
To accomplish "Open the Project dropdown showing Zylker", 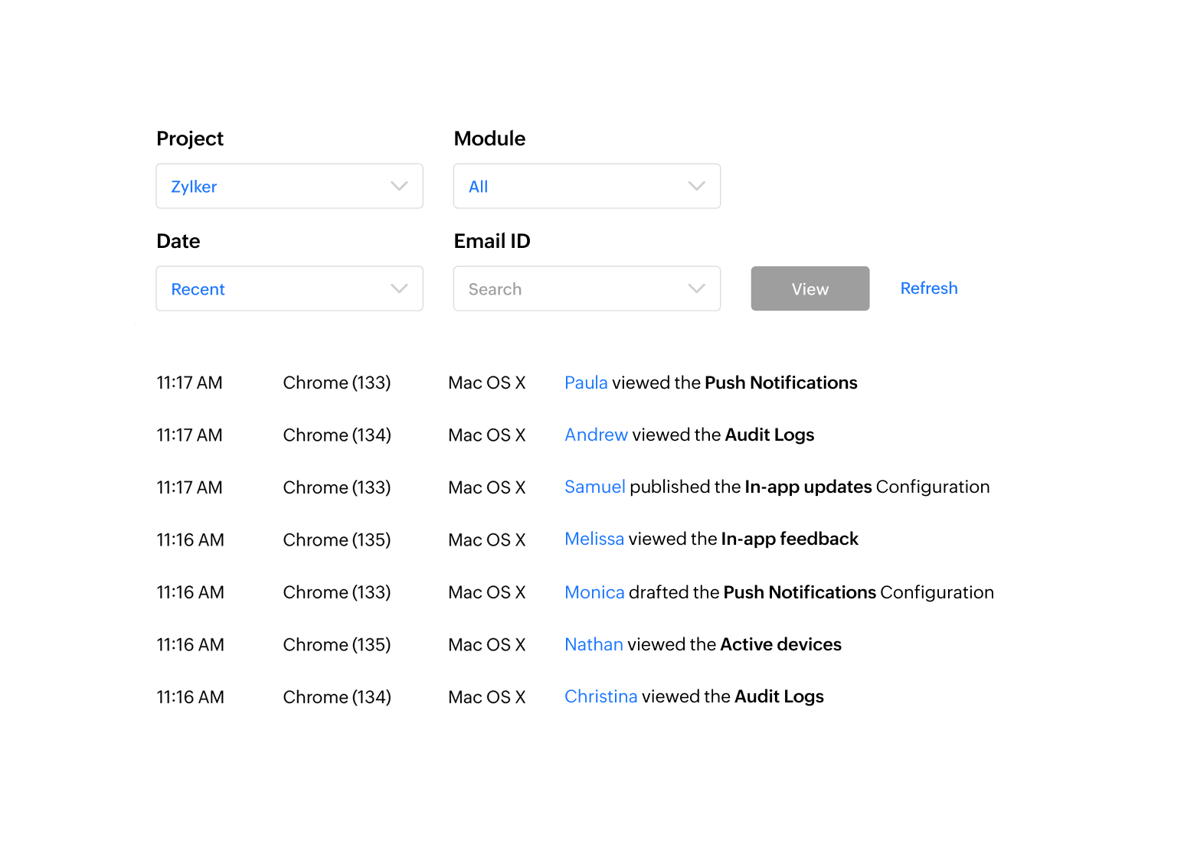I will coord(289,186).
